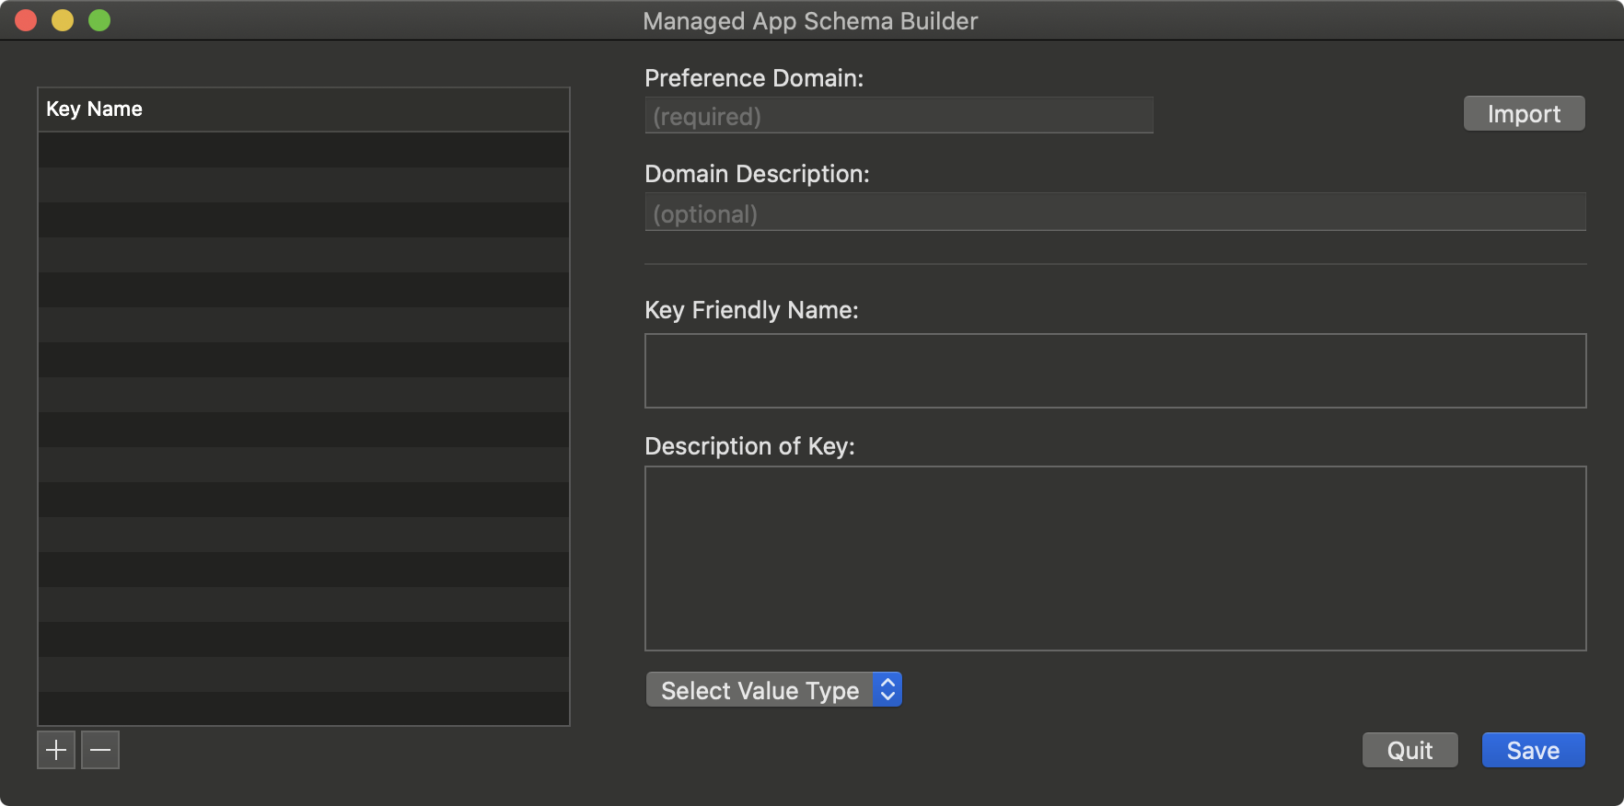The image size is (1624, 806).
Task: Focus the Preference Domain required field
Action: click(x=899, y=116)
